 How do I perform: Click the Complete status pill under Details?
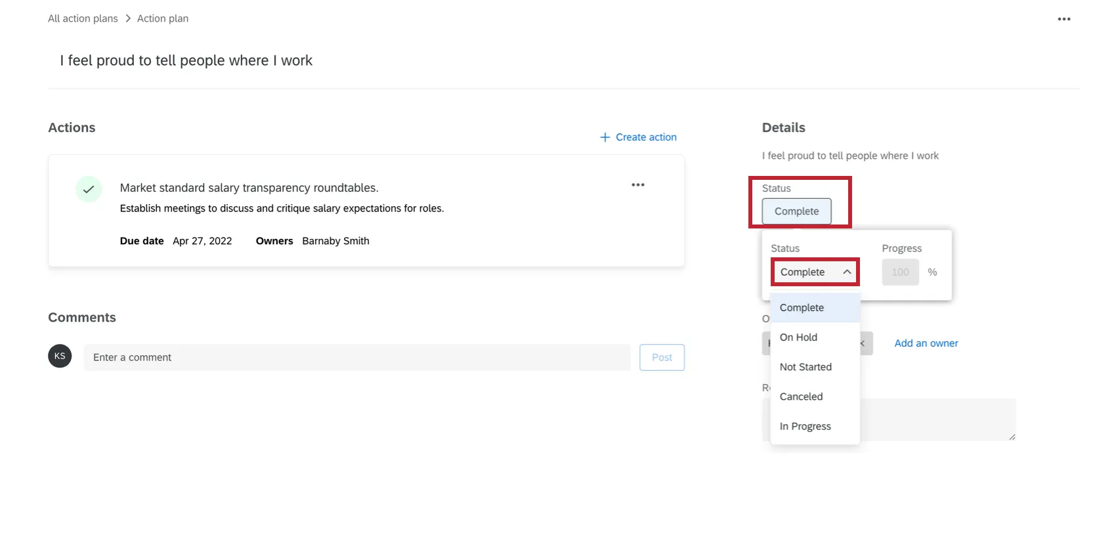pos(796,211)
